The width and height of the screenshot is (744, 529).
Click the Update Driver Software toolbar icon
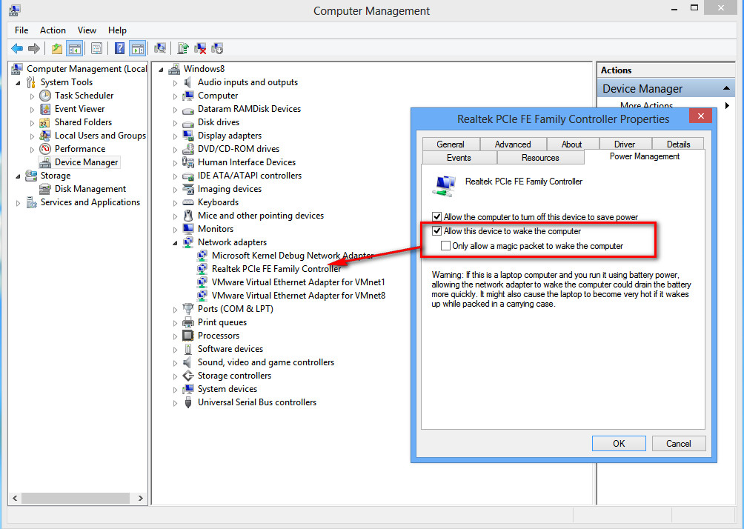[x=183, y=48]
